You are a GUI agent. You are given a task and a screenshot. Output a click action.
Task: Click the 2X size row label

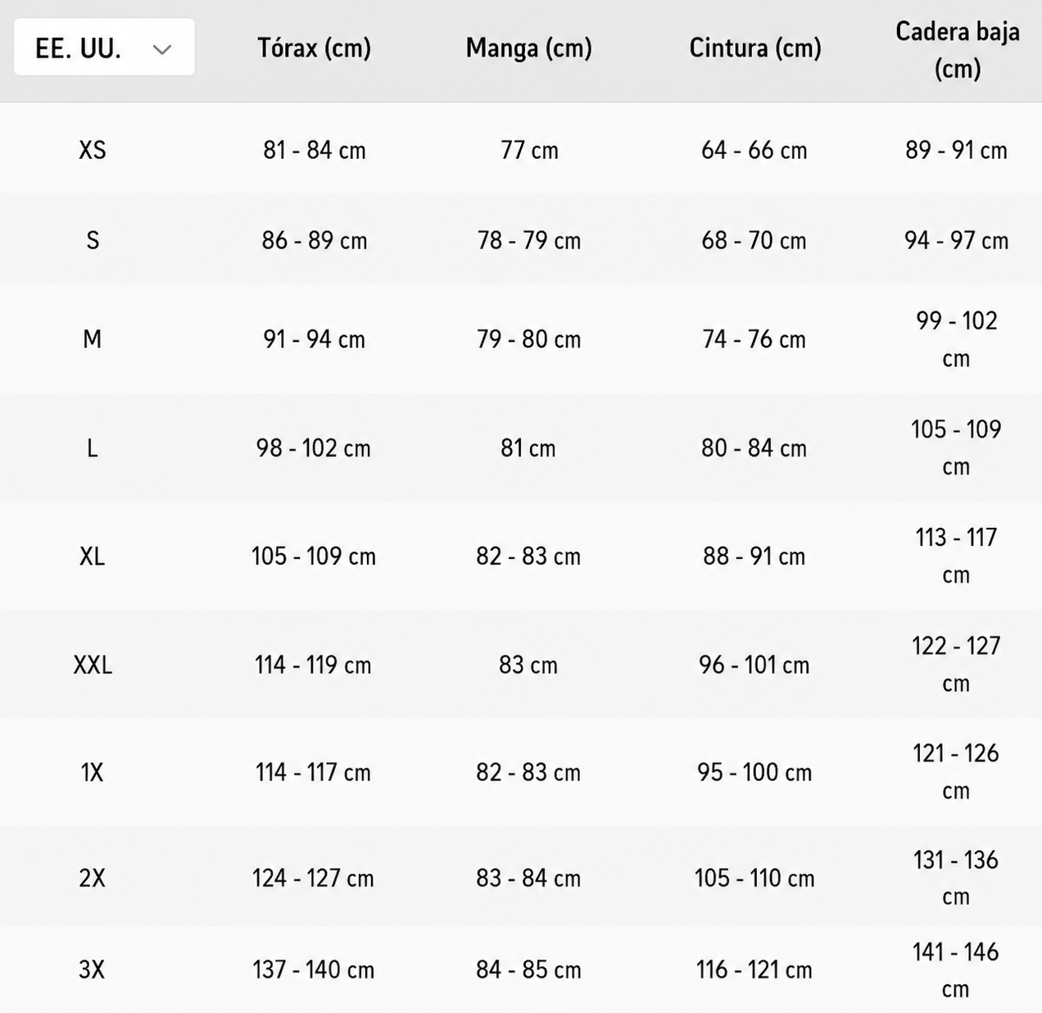tap(93, 878)
